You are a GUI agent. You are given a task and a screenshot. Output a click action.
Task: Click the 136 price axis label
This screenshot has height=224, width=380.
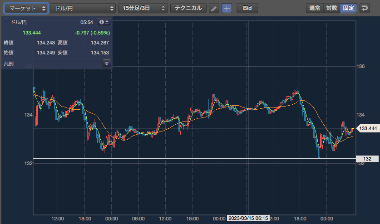[x=360, y=66]
